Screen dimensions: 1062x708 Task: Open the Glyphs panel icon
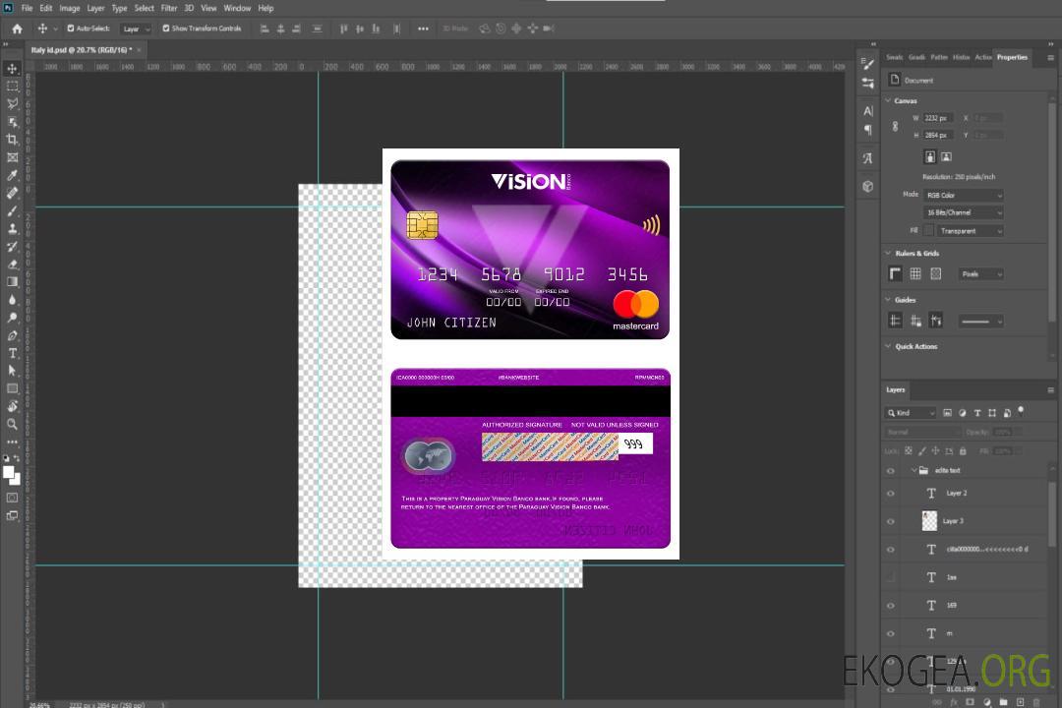(867, 158)
